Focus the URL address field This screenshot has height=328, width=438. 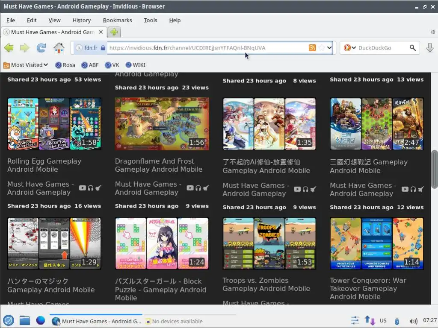click(x=207, y=48)
